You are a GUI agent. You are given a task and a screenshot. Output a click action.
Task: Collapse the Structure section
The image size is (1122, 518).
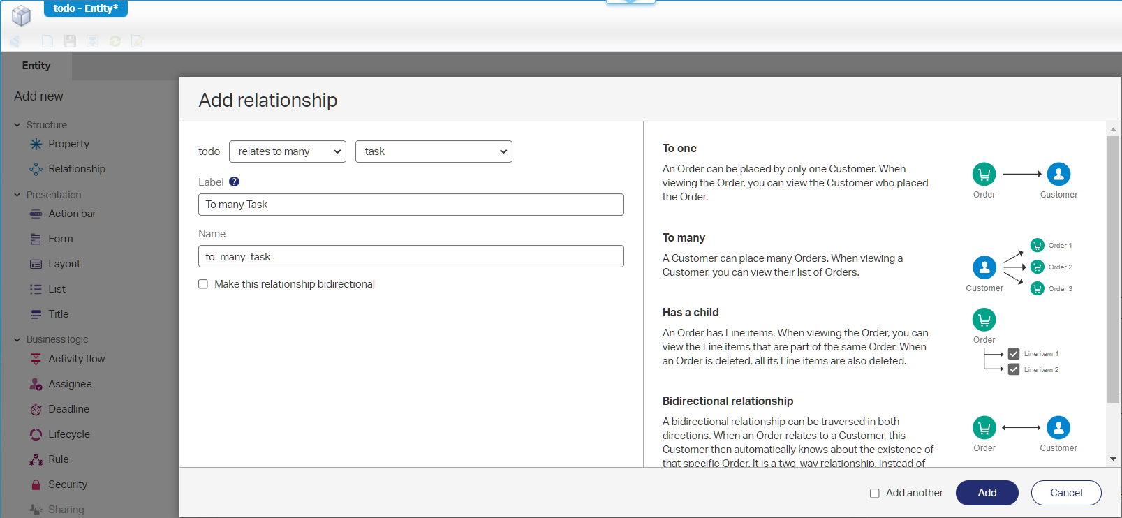click(17, 125)
